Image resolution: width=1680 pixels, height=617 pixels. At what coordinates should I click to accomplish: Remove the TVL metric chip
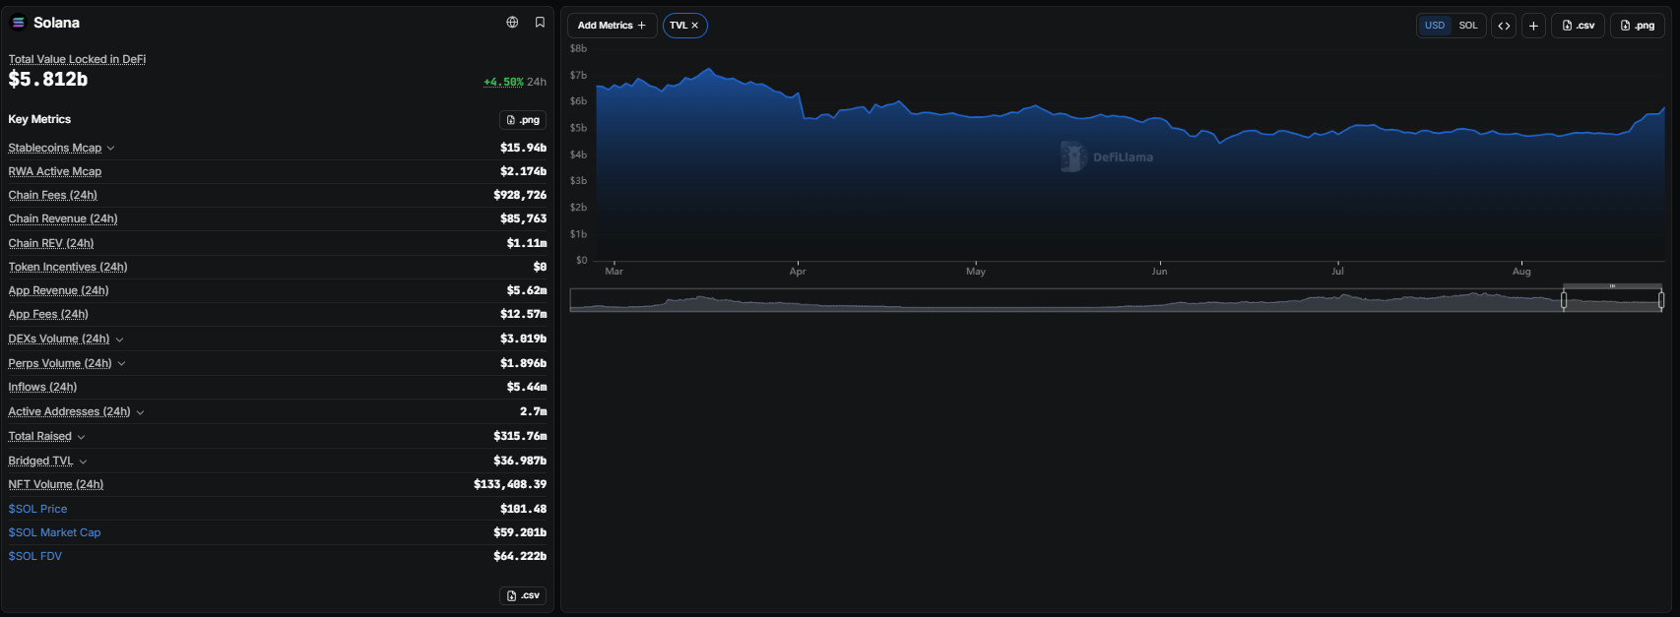(x=694, y=26)
